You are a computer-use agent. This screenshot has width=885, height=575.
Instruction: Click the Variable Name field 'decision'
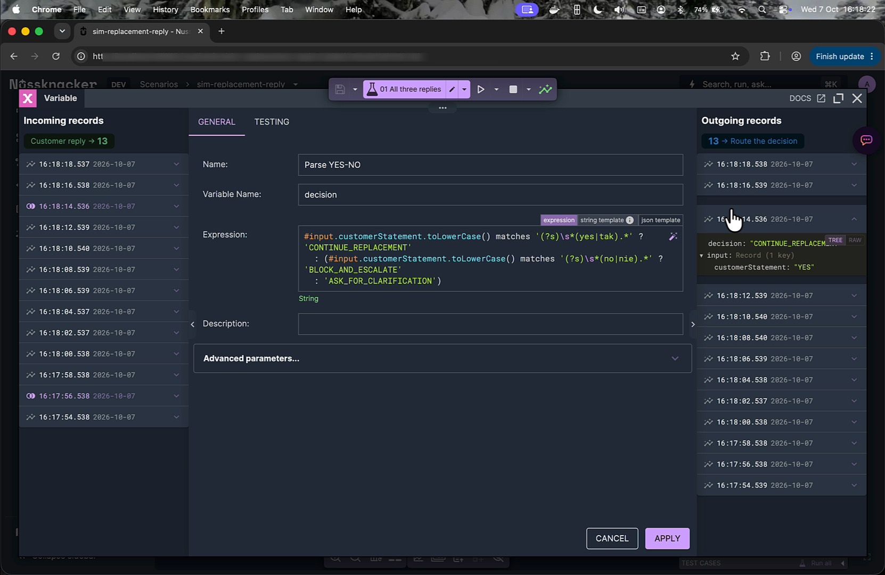(x=490, y=194)
